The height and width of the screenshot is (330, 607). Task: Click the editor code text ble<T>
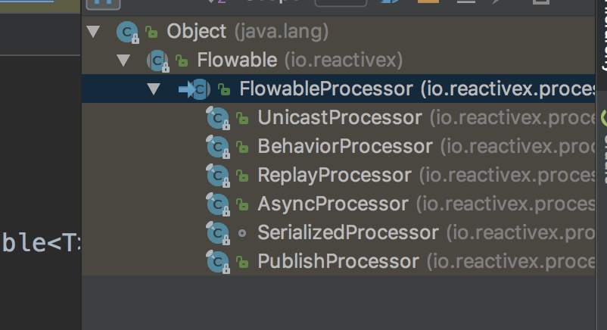[41, 243]
